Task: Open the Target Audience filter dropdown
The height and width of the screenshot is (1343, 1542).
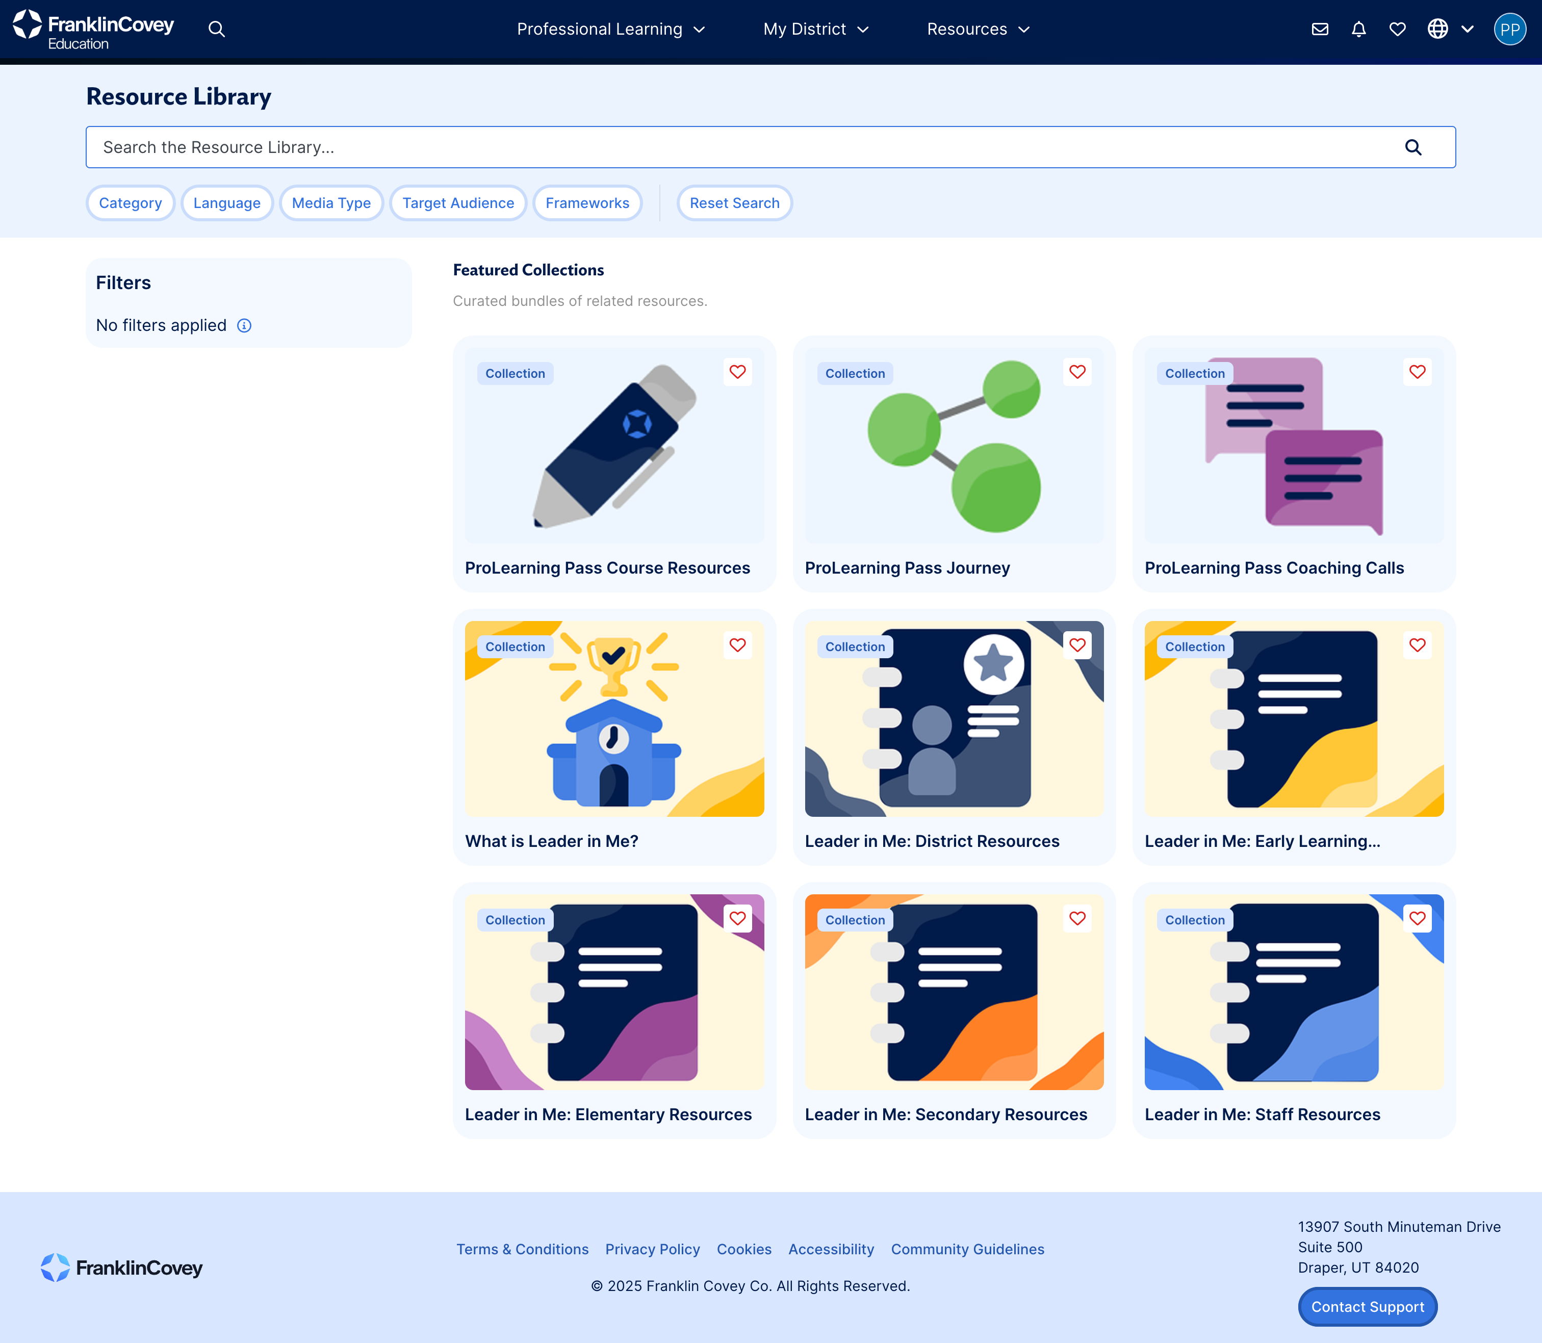Action: tap(458, 203)
